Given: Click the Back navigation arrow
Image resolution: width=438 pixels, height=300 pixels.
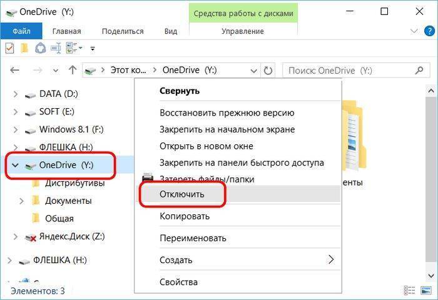Looking at the screenshot, I should pos(15,70).
